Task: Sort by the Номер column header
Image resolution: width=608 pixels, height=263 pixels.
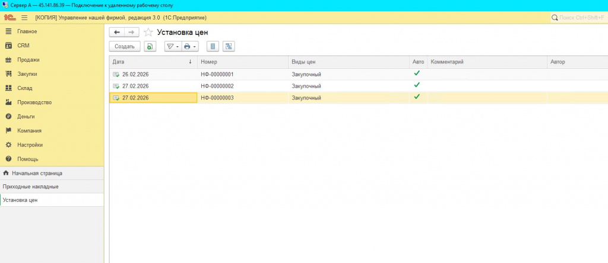Action: click(243, 62)
